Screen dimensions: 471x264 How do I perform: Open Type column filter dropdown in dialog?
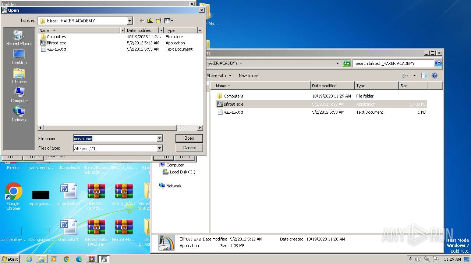pos(200,30)
